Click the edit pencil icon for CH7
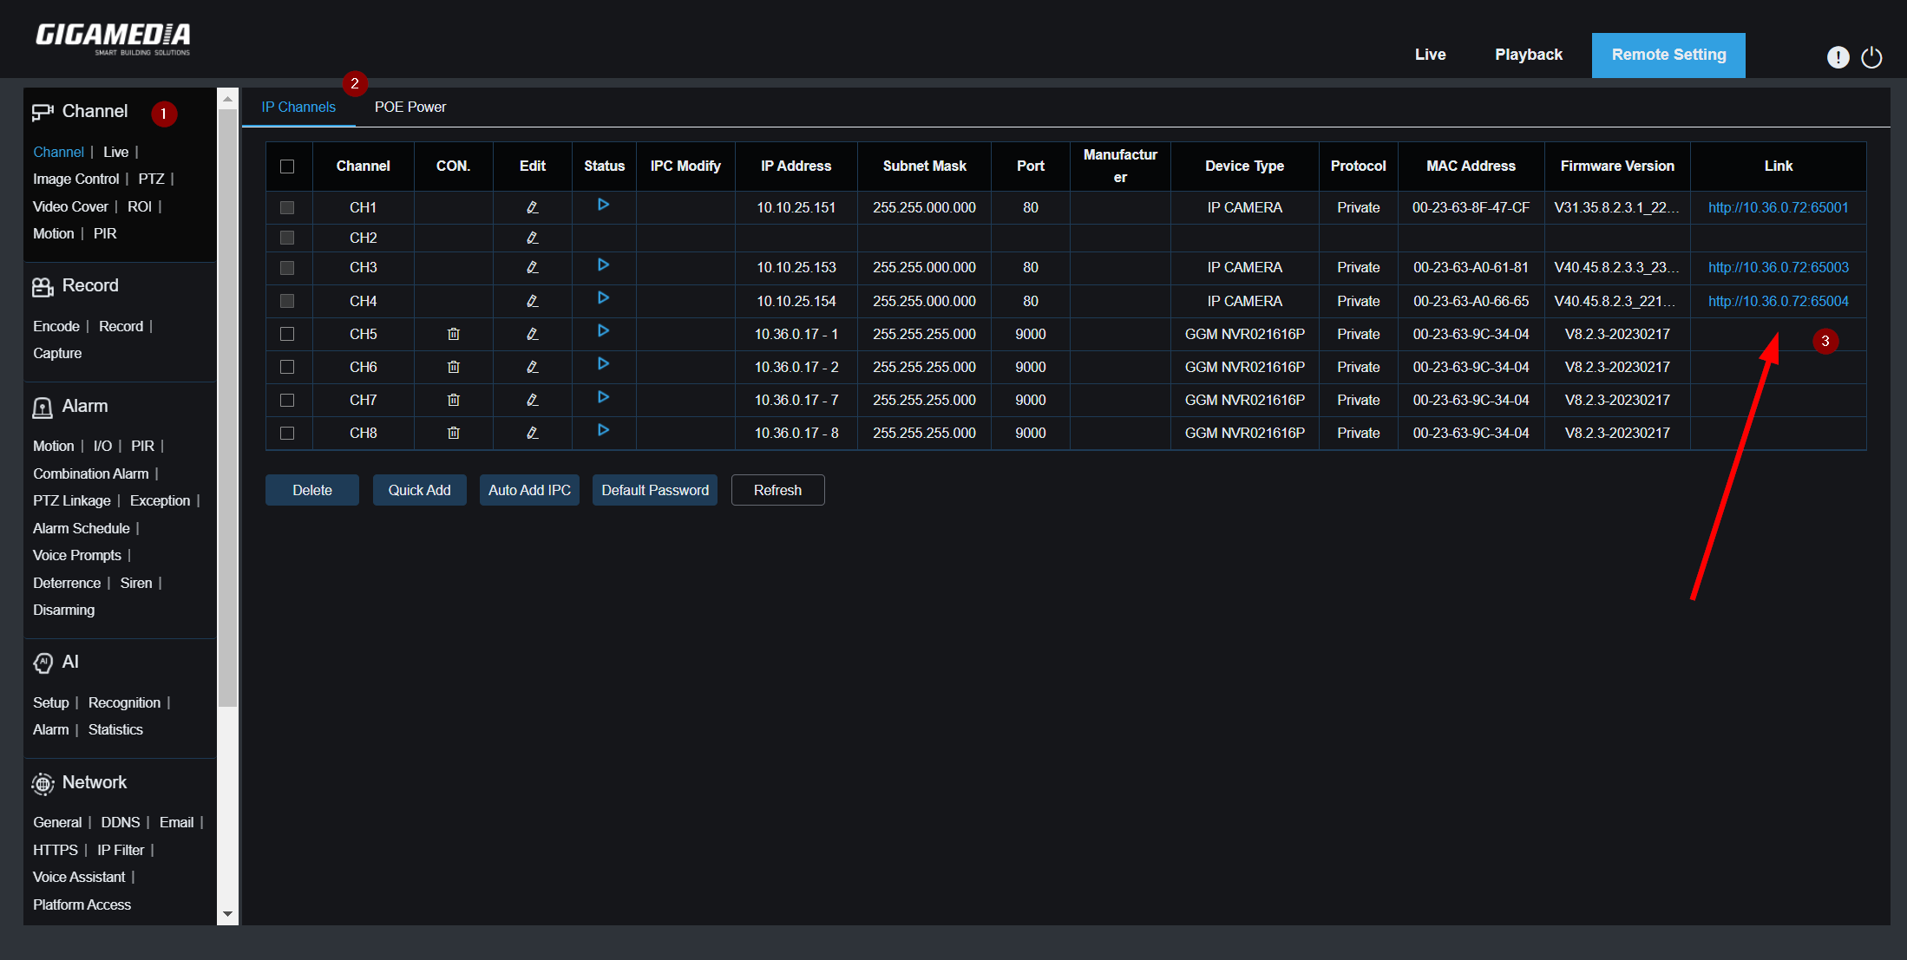This screenshot has width=1907, height=960. (x=533, y=400)
